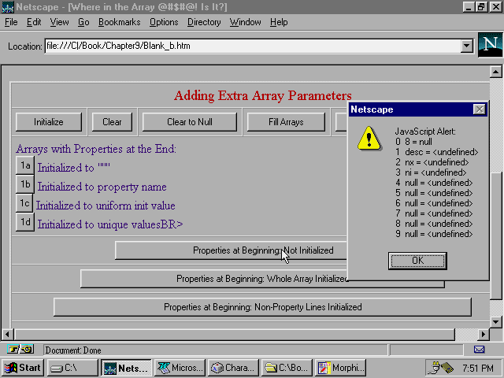
Task: Click the Netscape N logo icon
Action: 489,45
